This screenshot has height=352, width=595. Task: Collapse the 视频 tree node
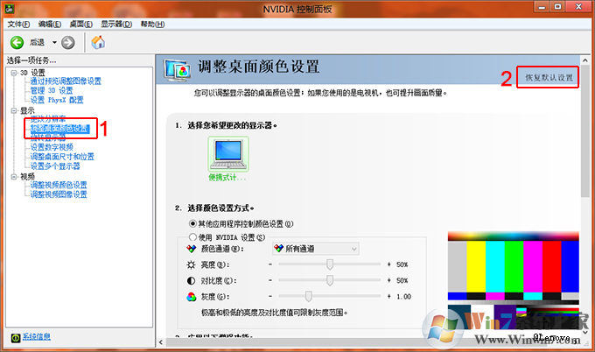[14, 177]
